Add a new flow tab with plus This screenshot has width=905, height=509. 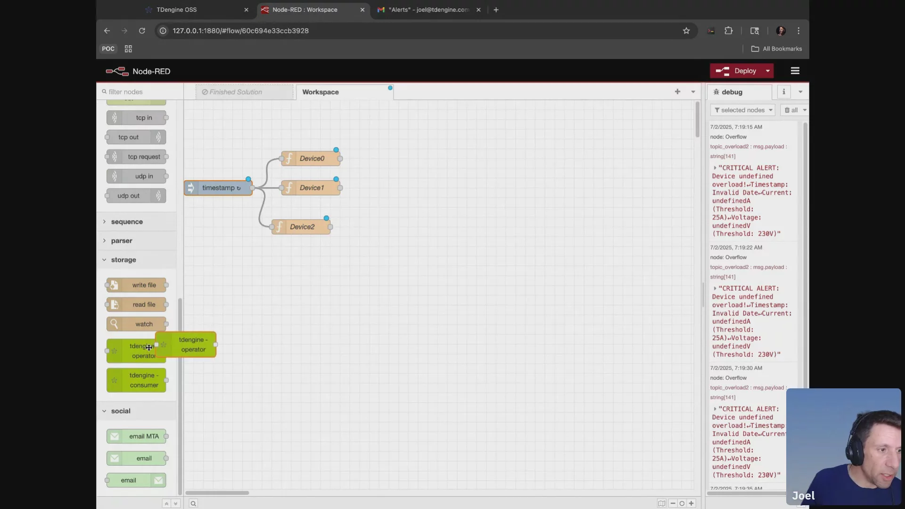pos(677,92)
